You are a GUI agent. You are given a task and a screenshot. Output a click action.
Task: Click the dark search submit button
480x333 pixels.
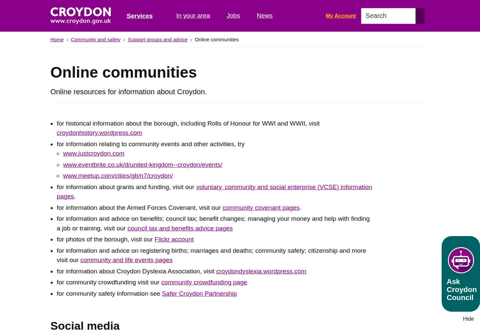pyautogui.click(x=420, y=16)
